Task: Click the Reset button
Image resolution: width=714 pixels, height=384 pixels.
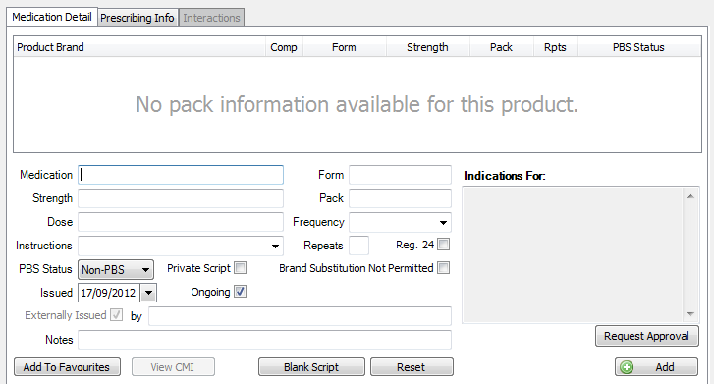Action: click(x=412, y=367)
